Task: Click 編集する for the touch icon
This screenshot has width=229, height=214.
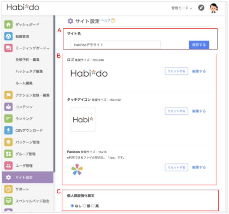Action: coord(199,111)
